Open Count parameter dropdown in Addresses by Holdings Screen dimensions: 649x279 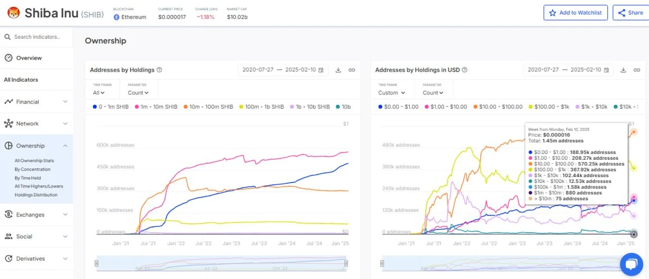point(138,93)
